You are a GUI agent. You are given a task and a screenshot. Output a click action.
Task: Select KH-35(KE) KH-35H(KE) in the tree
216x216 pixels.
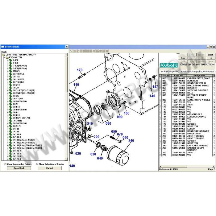[x=24, y=93]
